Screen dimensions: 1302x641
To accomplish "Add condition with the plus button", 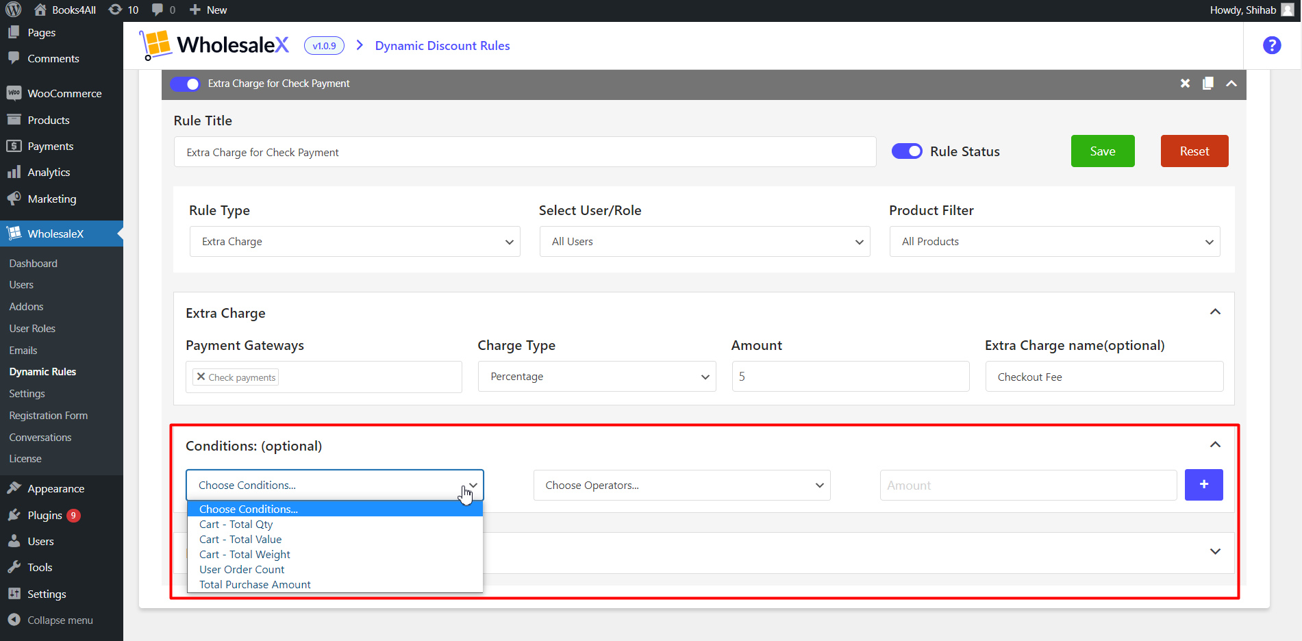I will click(1204, 485).
